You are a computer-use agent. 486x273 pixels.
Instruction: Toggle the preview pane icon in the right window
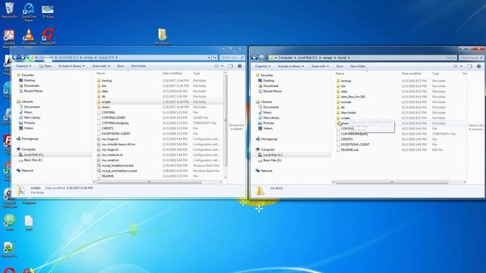coord(469,66)
